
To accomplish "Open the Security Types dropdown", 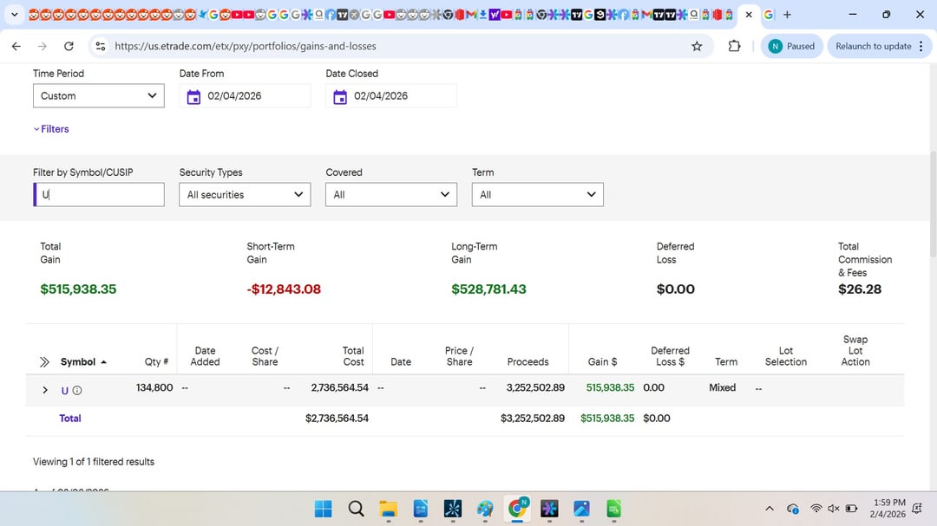I will pos(245,195).
